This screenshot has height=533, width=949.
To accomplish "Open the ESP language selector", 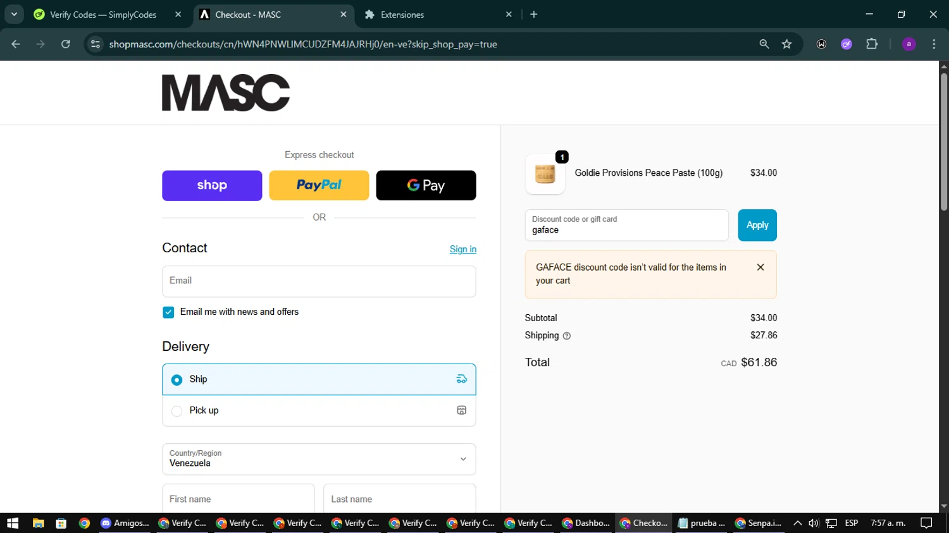I will click(852, 523).
